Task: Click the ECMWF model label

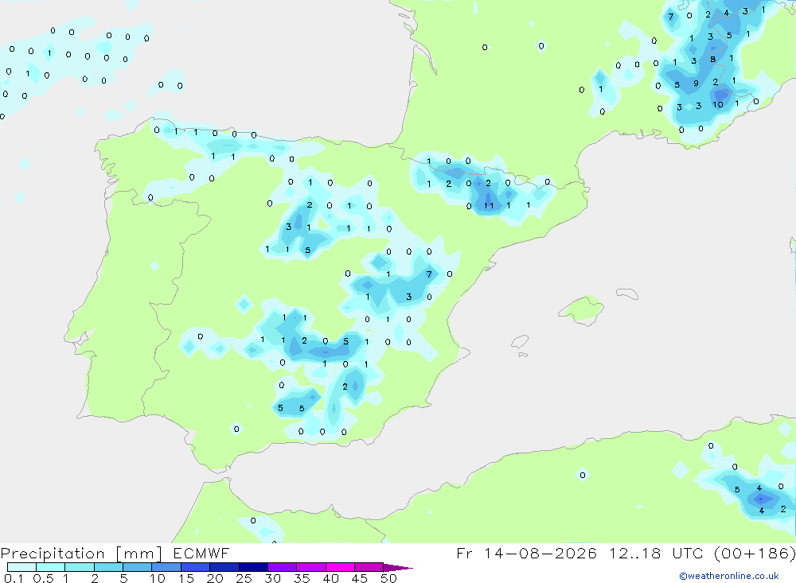Action: coord(201,553)
